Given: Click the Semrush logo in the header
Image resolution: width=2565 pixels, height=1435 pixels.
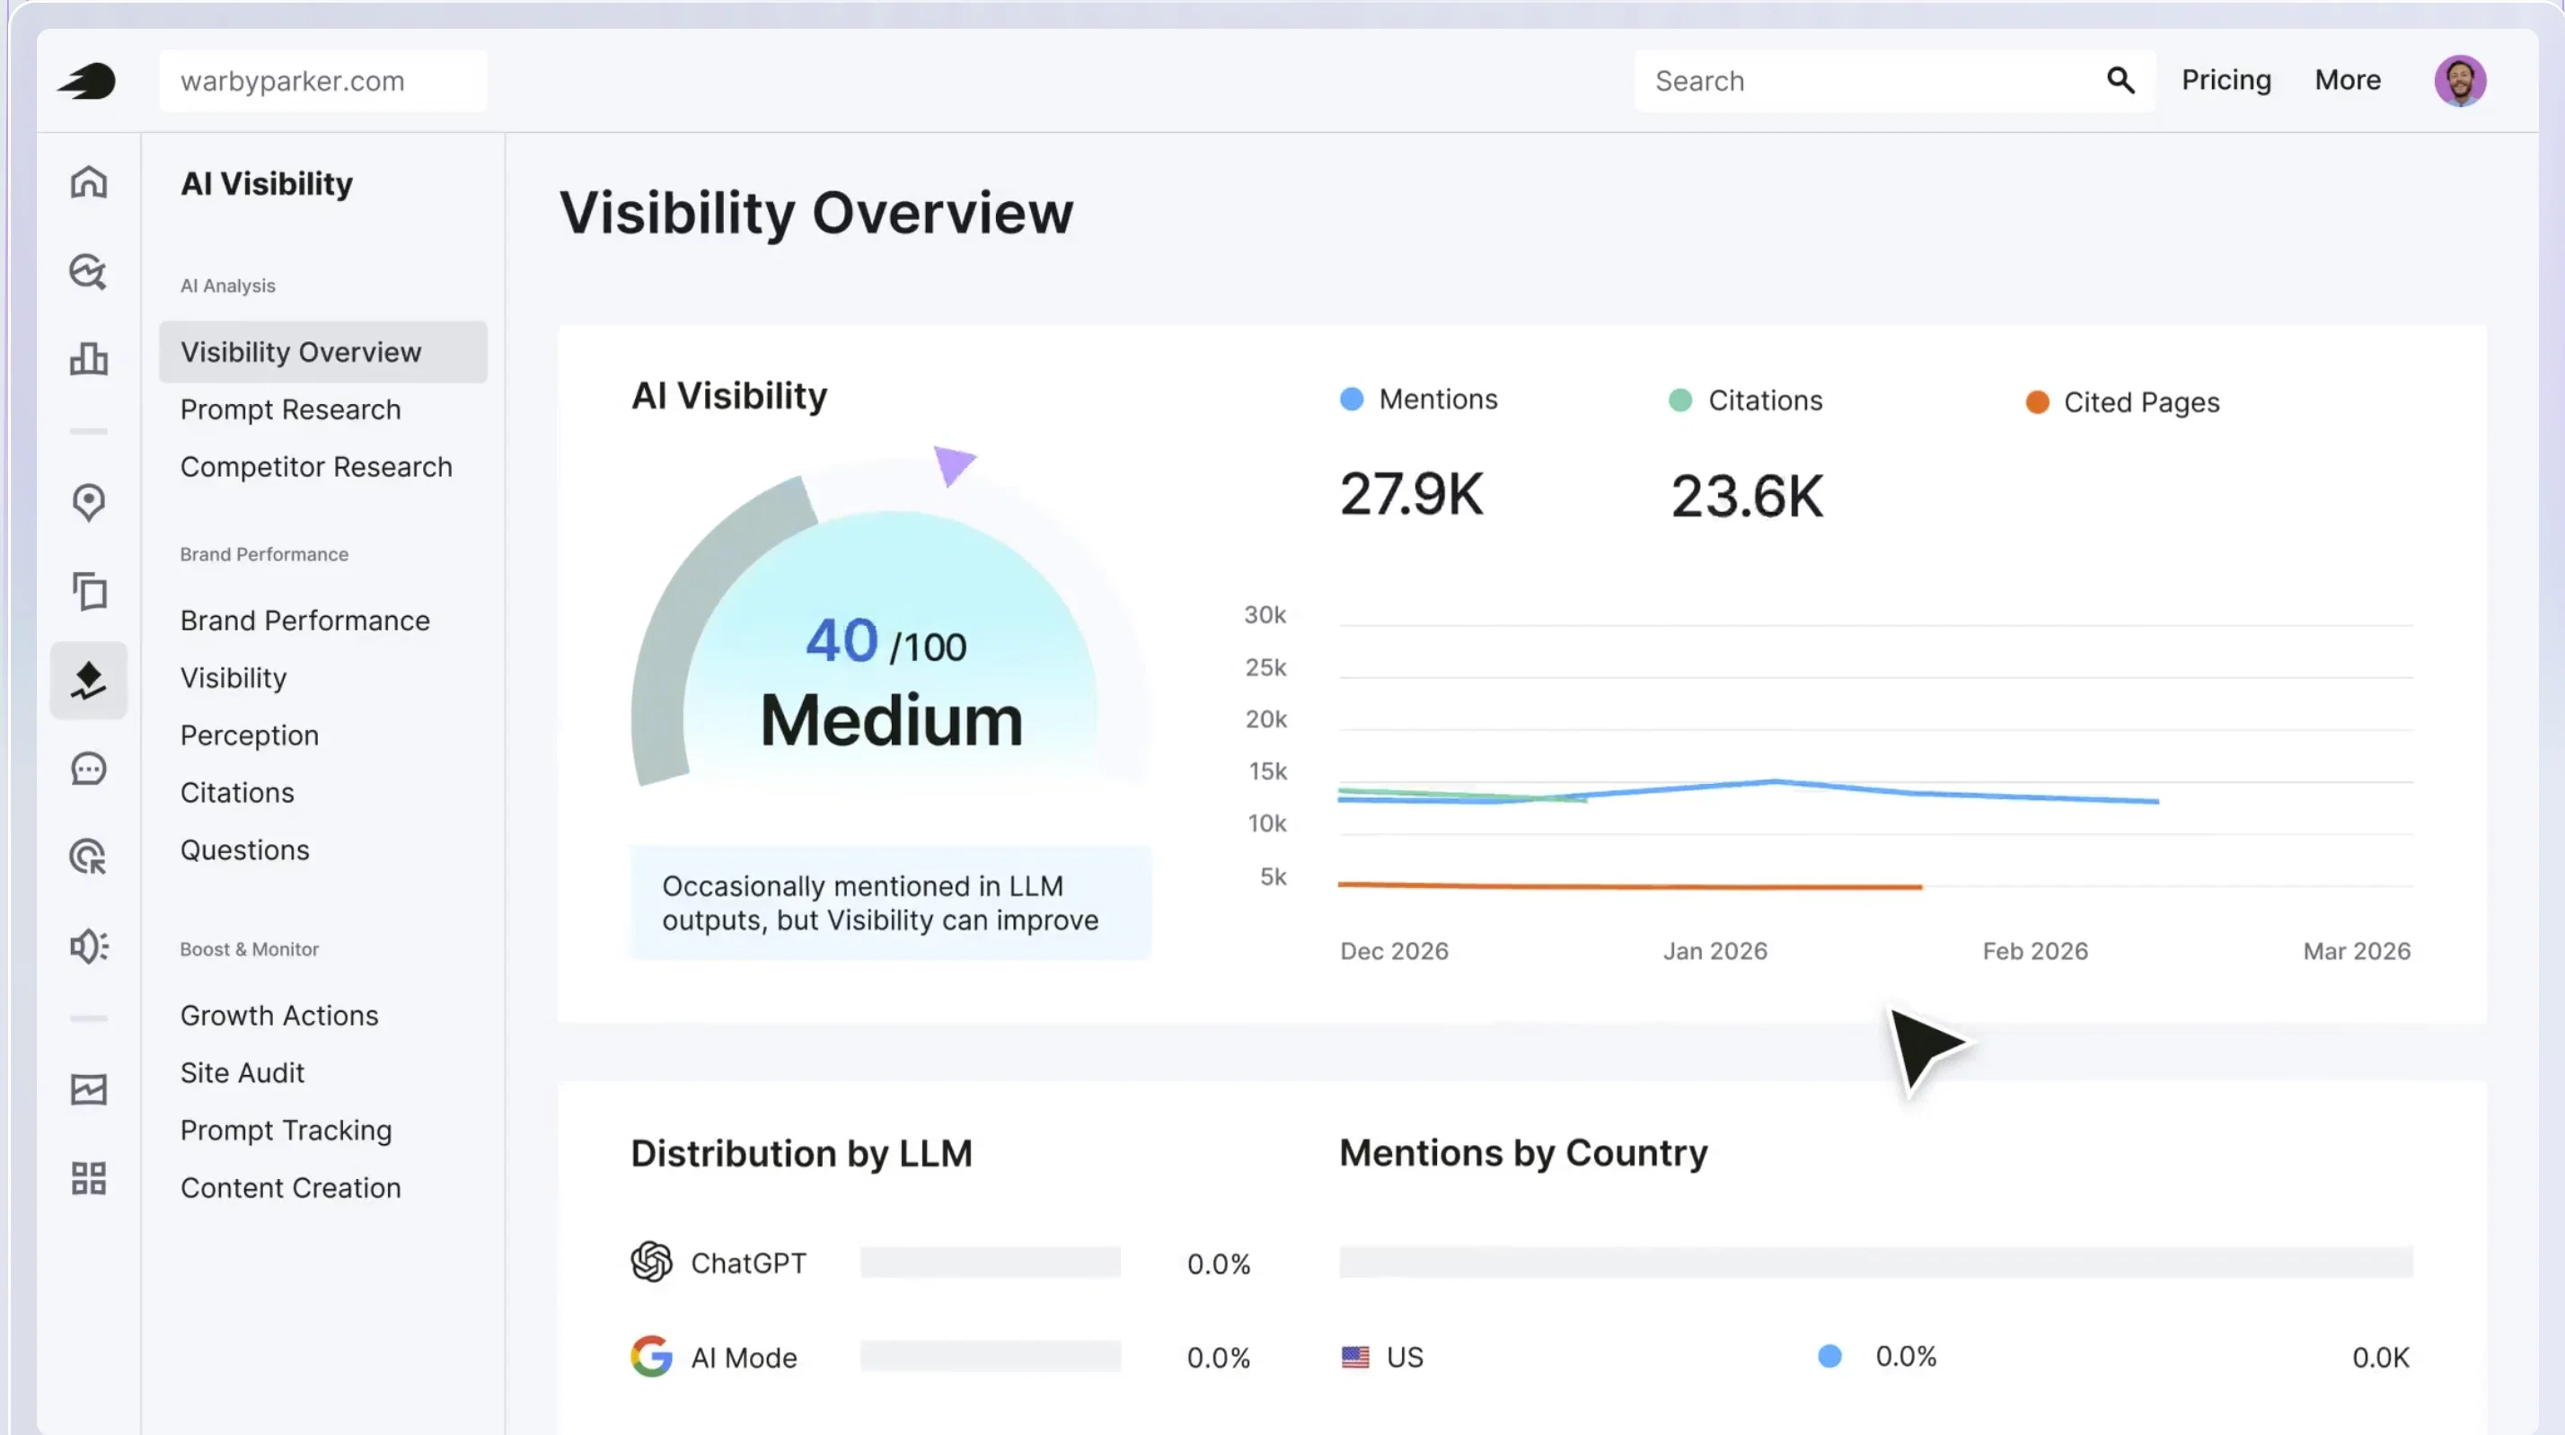Looking at the screenshot, I should tap(86, 81).
